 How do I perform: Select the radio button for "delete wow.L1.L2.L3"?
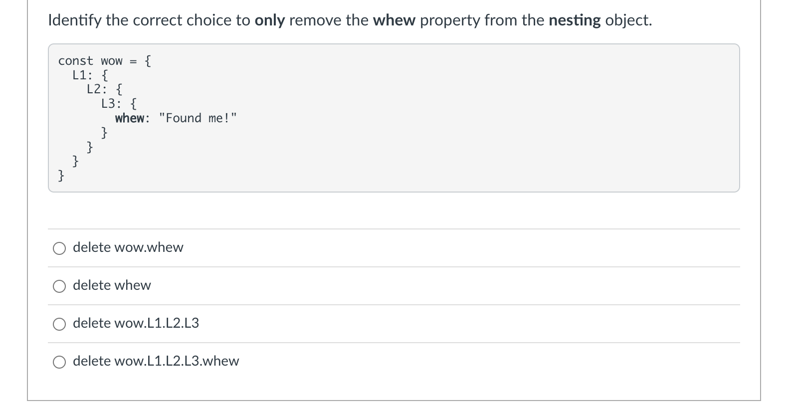(59, 324)
